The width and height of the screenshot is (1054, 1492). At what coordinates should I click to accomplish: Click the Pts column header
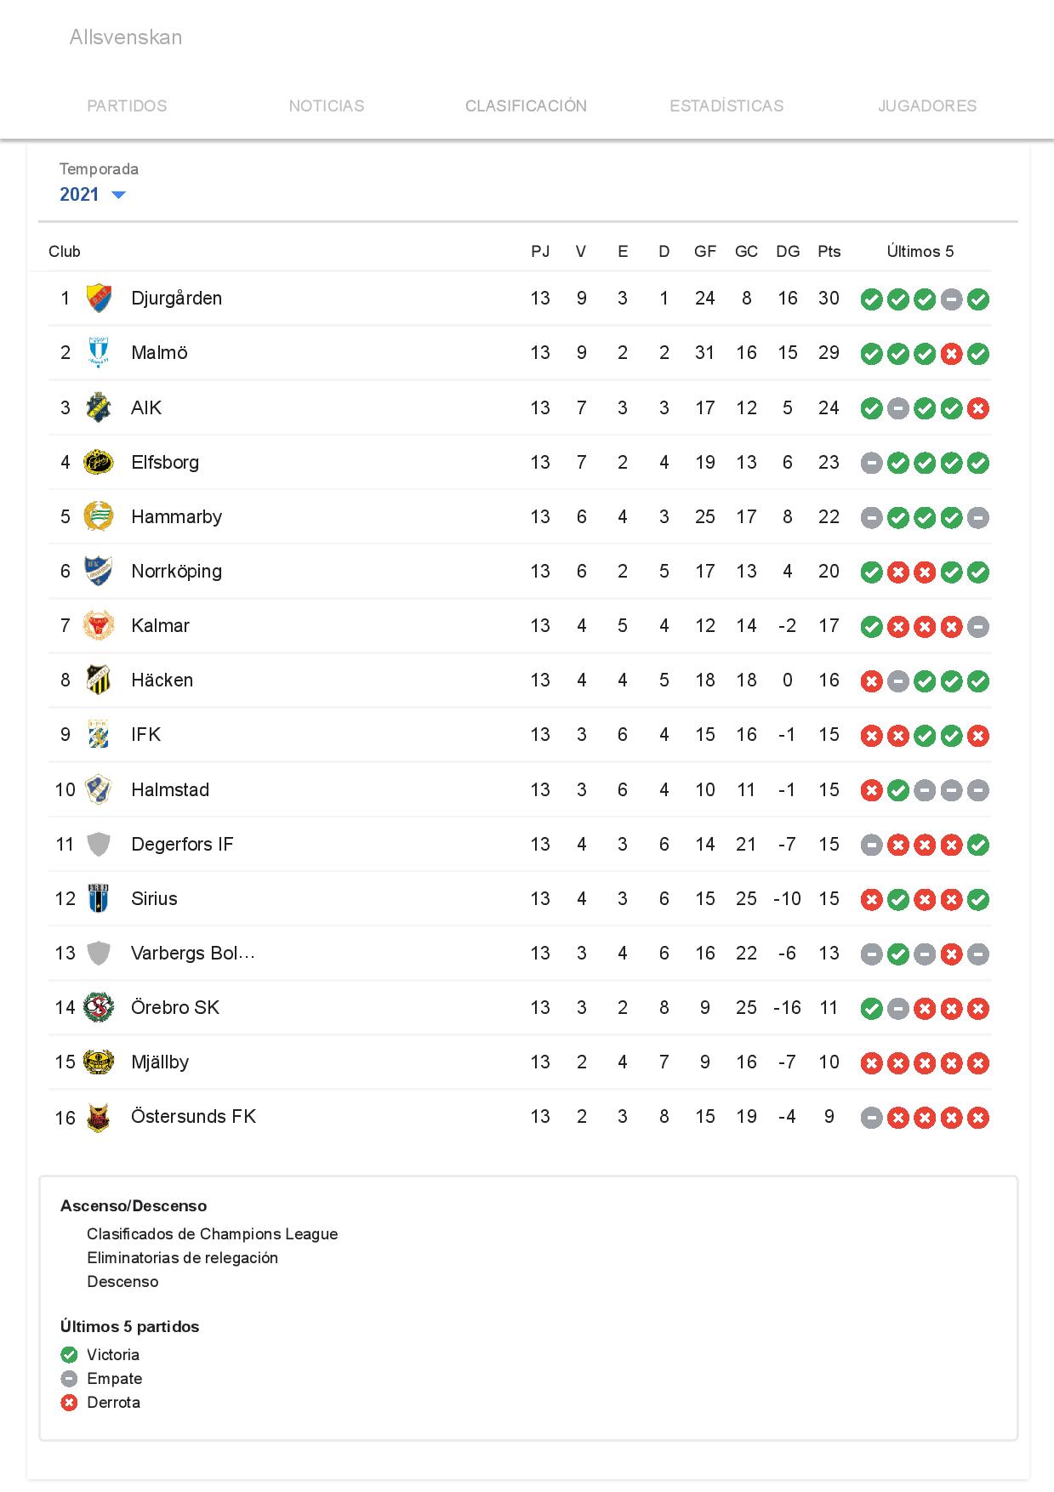click(x=829, y=251)
